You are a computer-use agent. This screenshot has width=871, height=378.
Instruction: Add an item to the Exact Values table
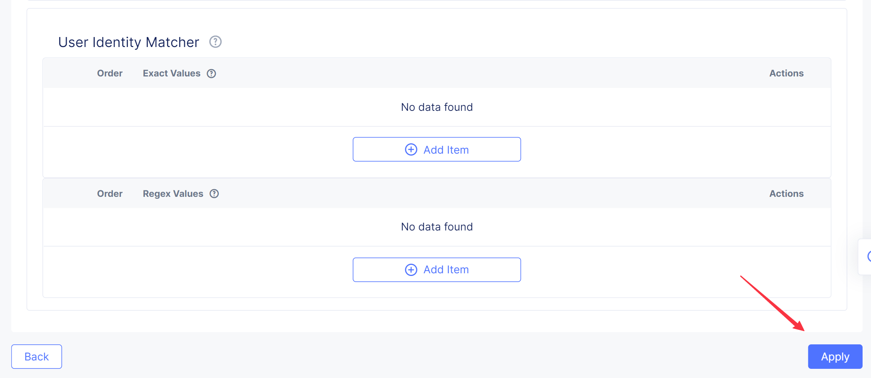point(436,149)
